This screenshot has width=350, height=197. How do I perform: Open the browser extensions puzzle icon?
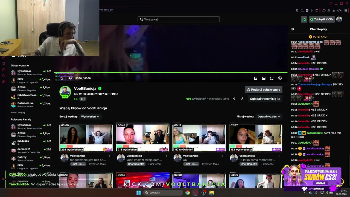coord(324,11)
